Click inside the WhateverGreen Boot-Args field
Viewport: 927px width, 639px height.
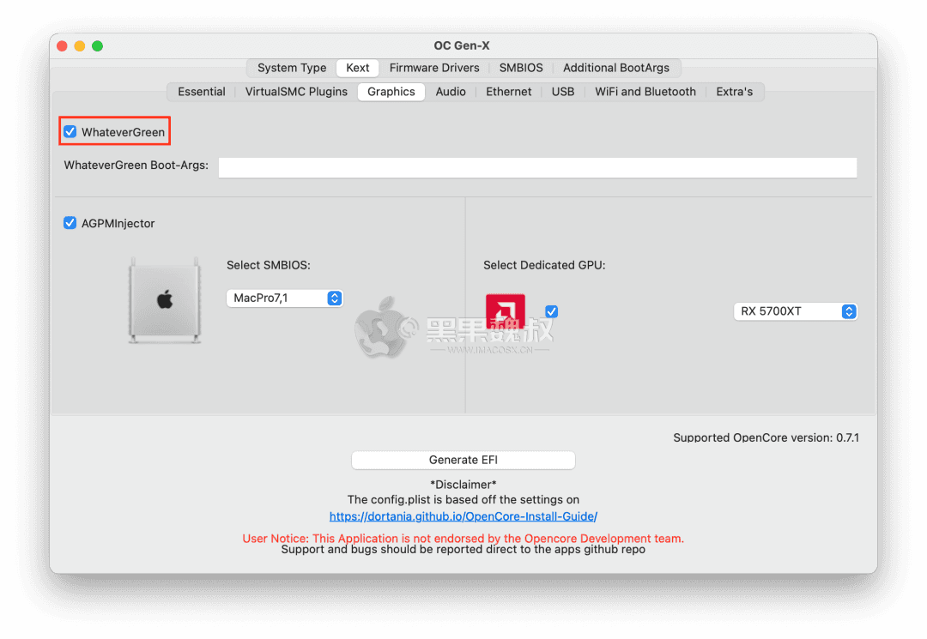pos(537,167)
